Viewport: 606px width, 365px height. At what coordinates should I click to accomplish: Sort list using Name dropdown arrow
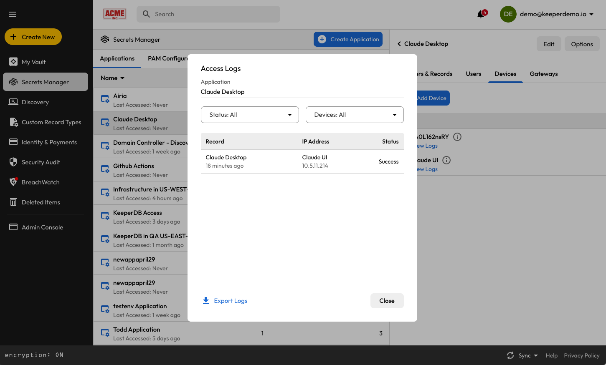[122, 78]
